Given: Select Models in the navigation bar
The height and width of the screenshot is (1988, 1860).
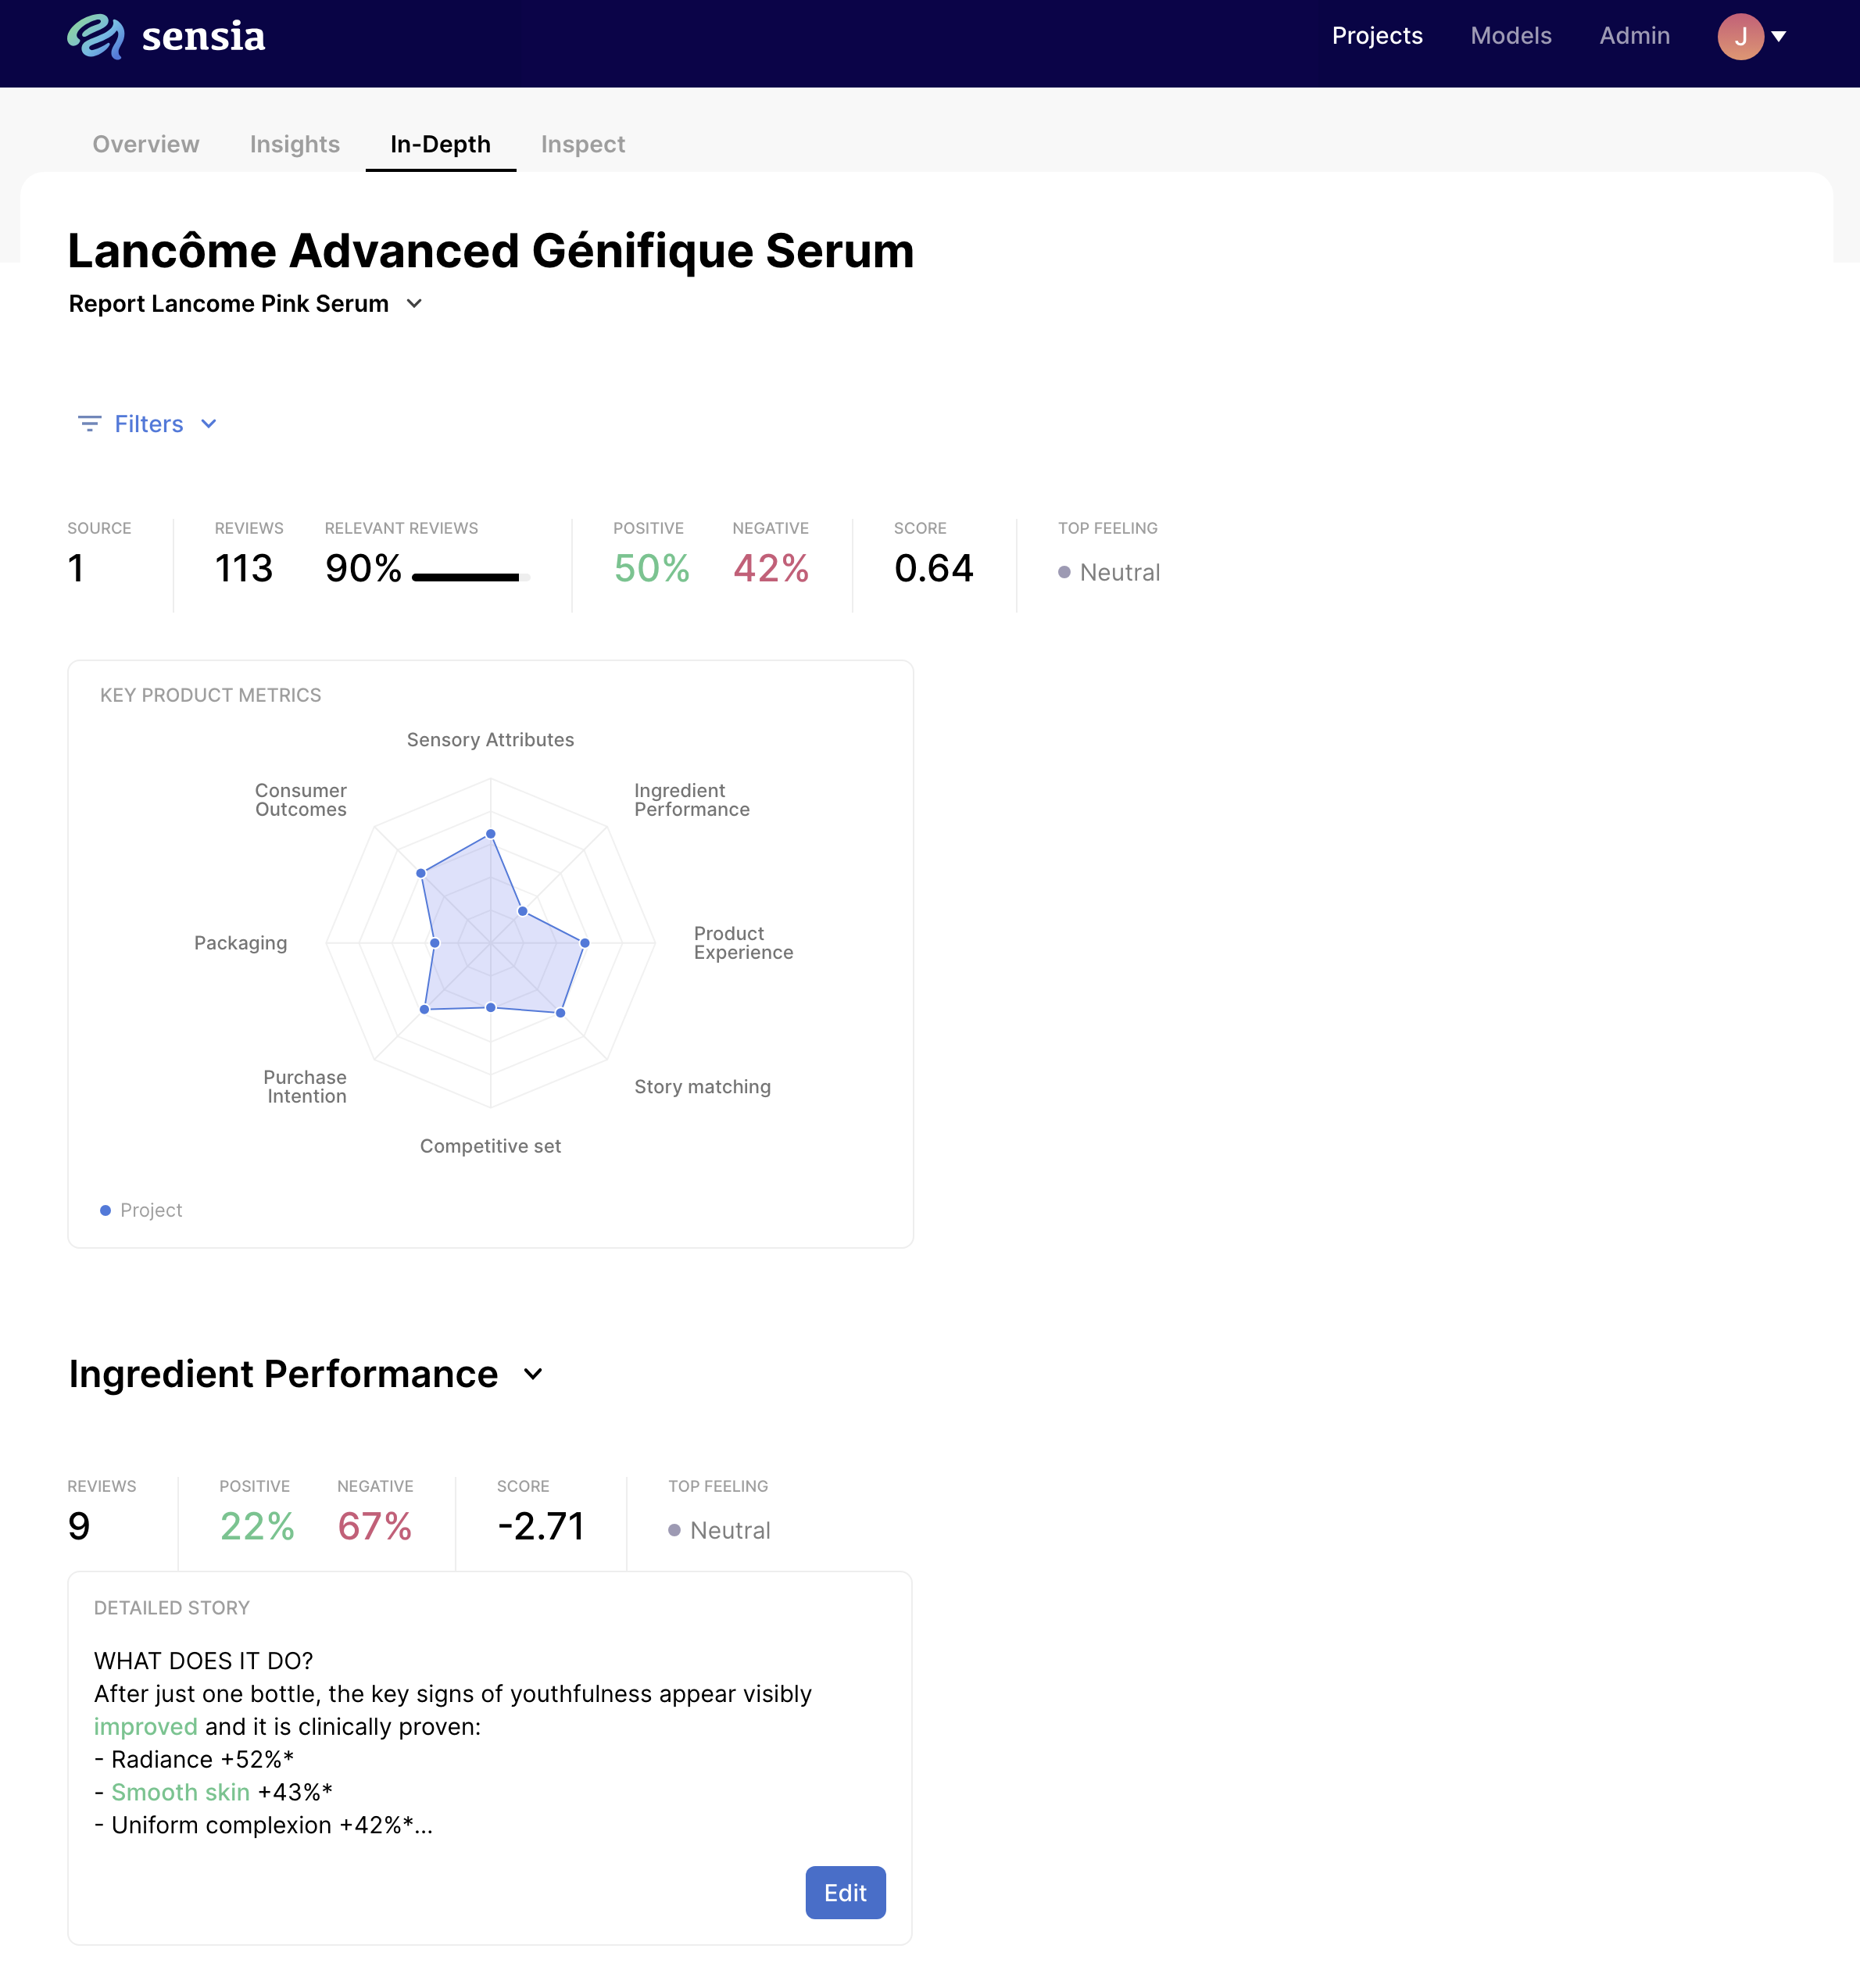Looking at the screenshot, I should 1510,36.
